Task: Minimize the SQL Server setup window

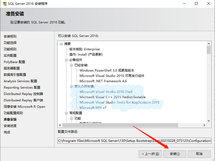Action: click(184, 3)
